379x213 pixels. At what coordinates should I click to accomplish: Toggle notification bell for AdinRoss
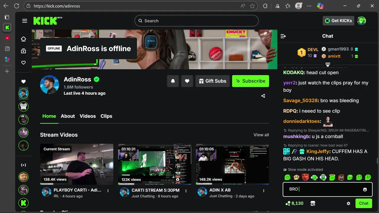click(x=173, y=81)
